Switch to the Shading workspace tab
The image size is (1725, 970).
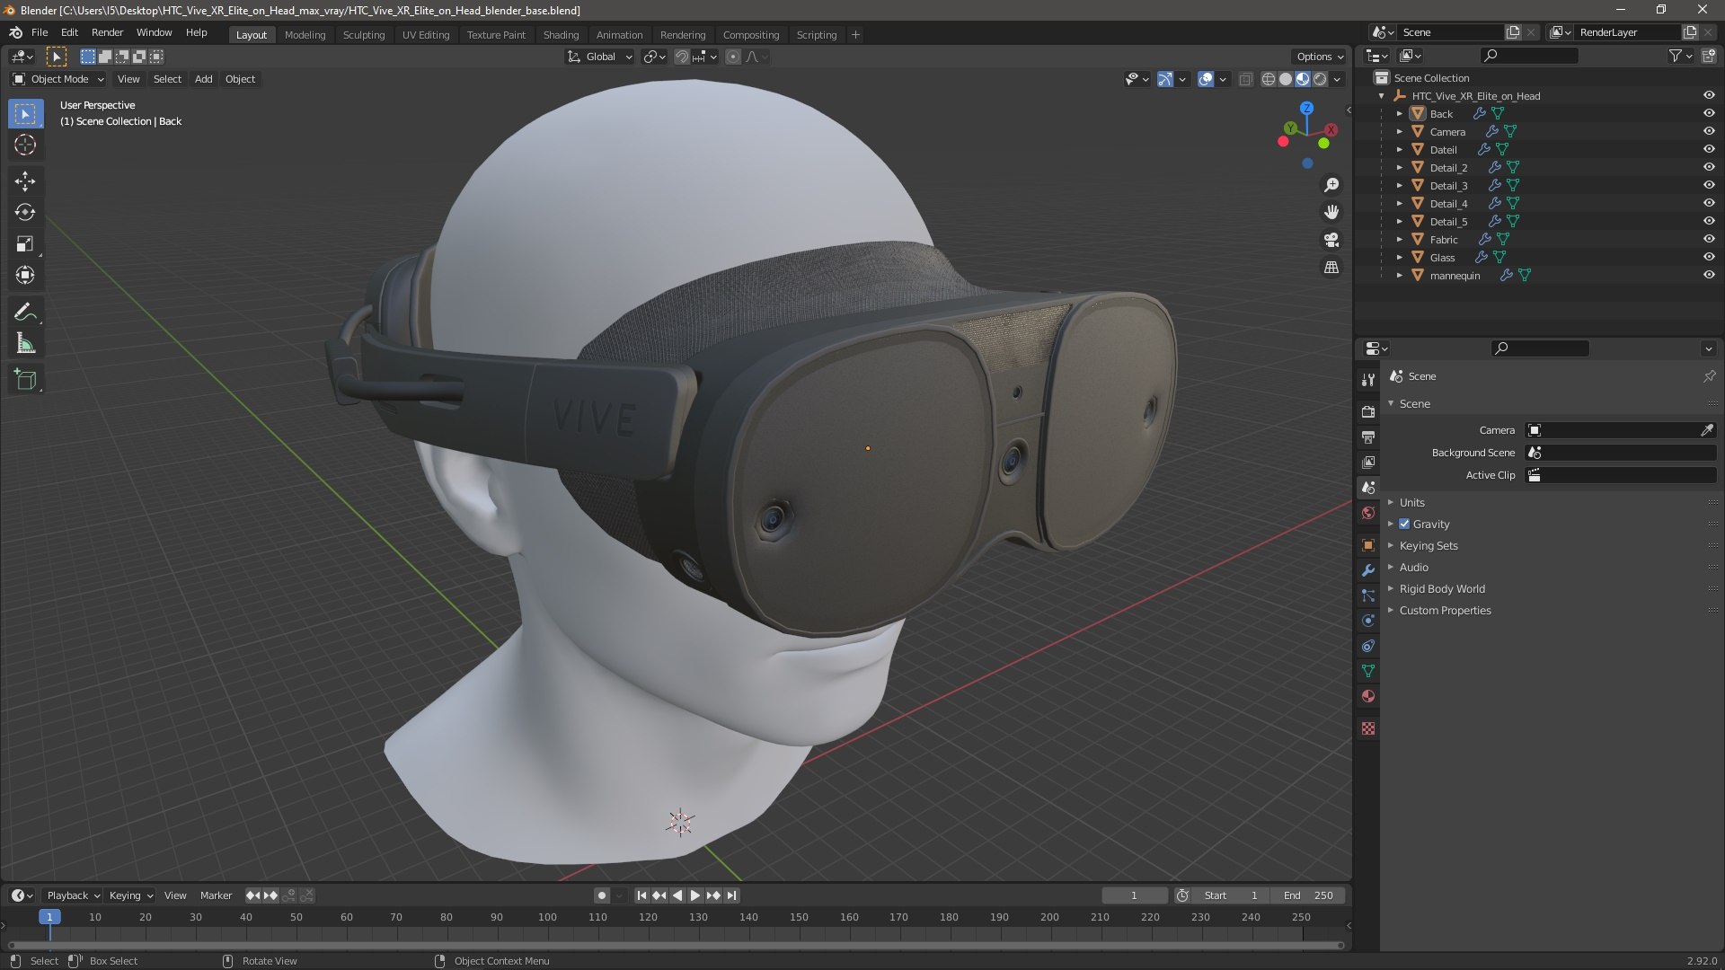tap(561, 35)
